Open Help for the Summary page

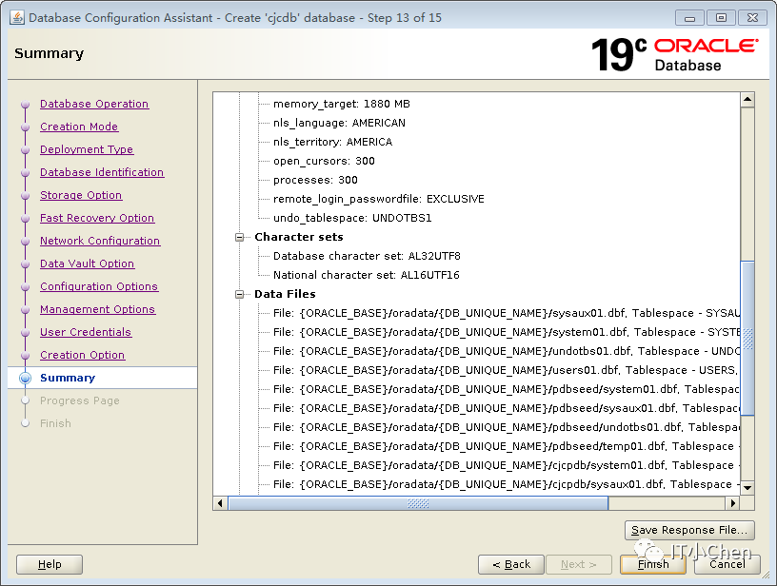[x=50, y=564]
